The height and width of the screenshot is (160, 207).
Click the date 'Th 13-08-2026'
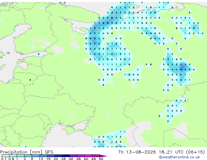[x=137, y=152]
